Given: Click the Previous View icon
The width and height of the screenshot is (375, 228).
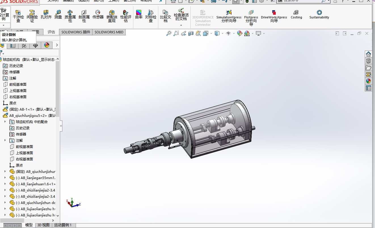Looking at the screenshot, I should (184, 33).
